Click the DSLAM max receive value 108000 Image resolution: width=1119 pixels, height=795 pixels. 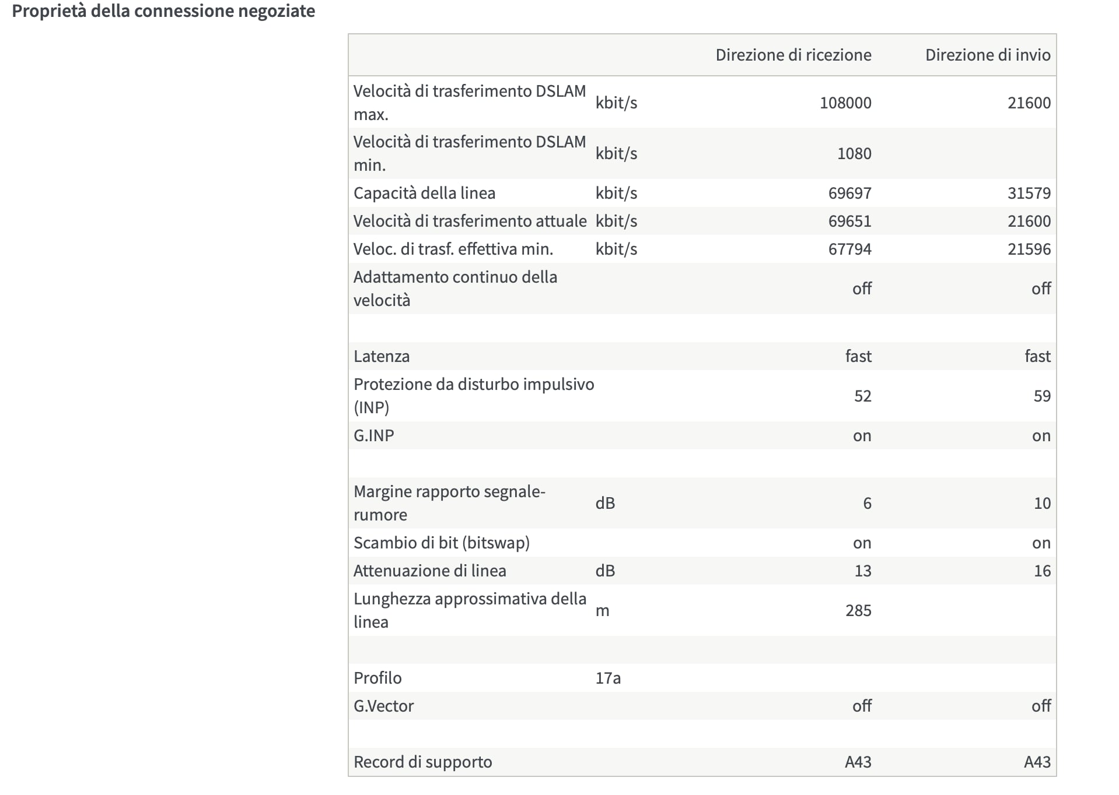tap(845, 103)
